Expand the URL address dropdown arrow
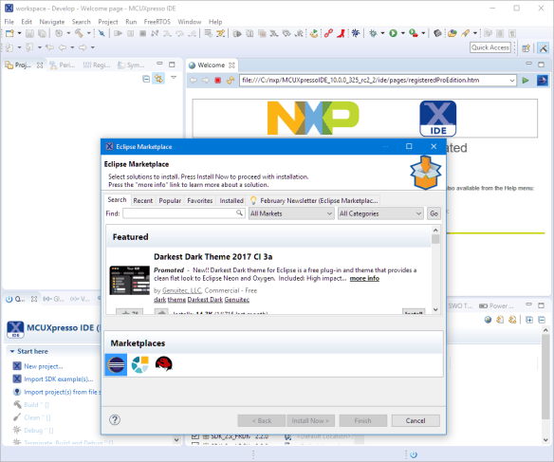 click(x=512, y=81)
